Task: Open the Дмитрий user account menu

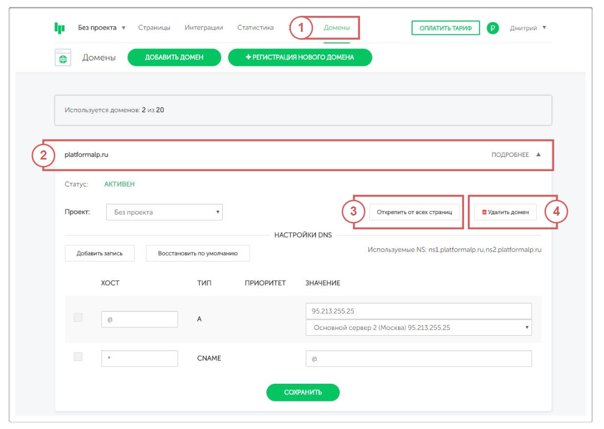Action: [527, 28]
